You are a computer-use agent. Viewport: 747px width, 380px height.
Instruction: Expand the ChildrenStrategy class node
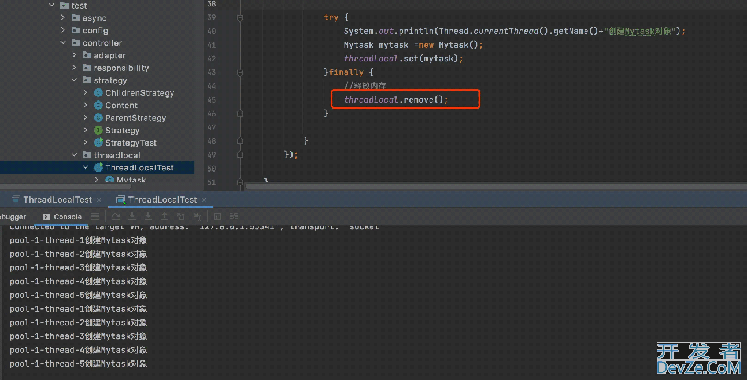pyautogui.click(x=86, y=92)
